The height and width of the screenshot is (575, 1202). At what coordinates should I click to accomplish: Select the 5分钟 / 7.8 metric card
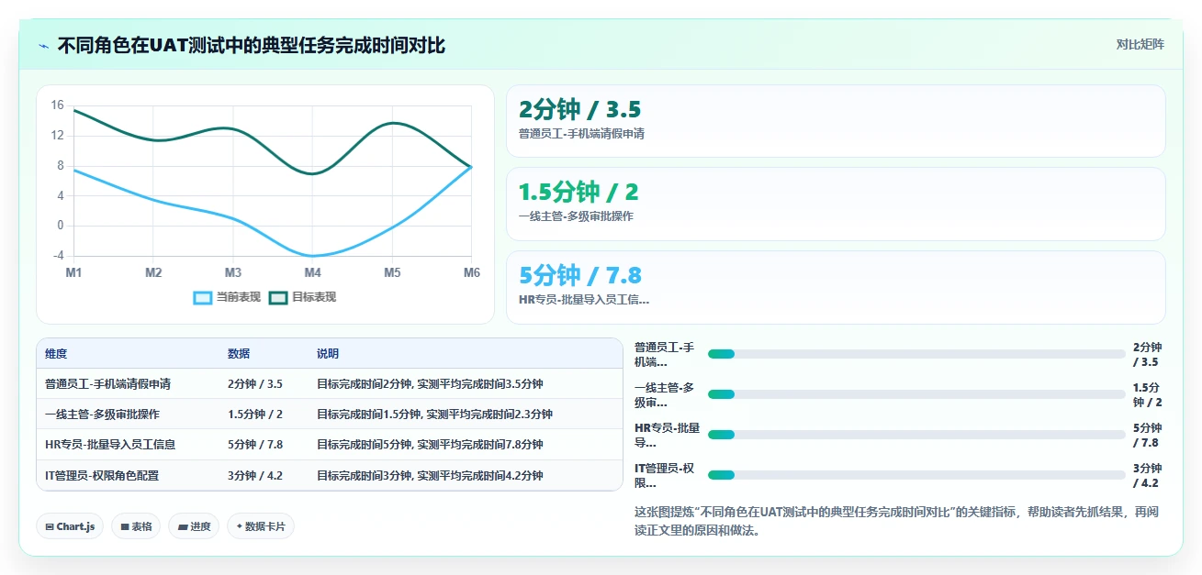(836, 287)
